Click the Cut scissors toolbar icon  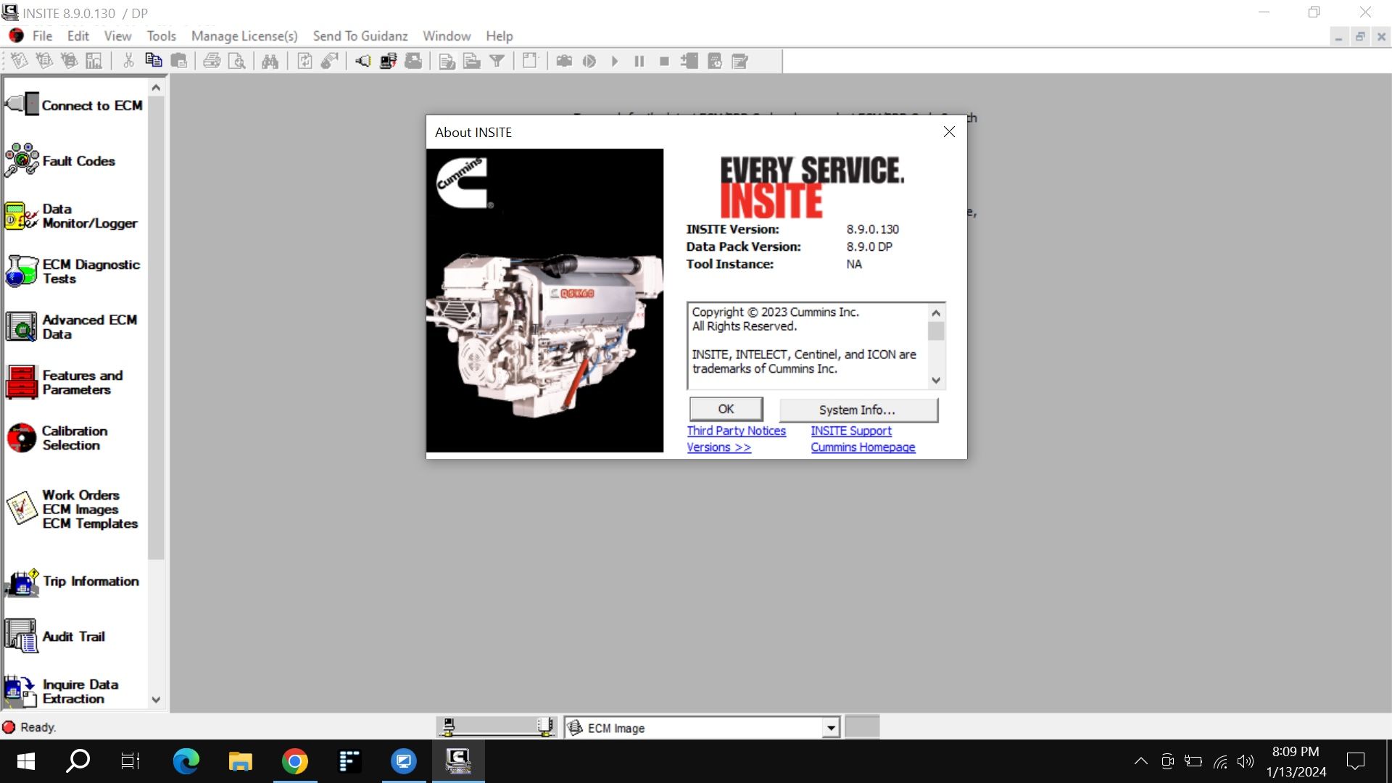point(128,61)
